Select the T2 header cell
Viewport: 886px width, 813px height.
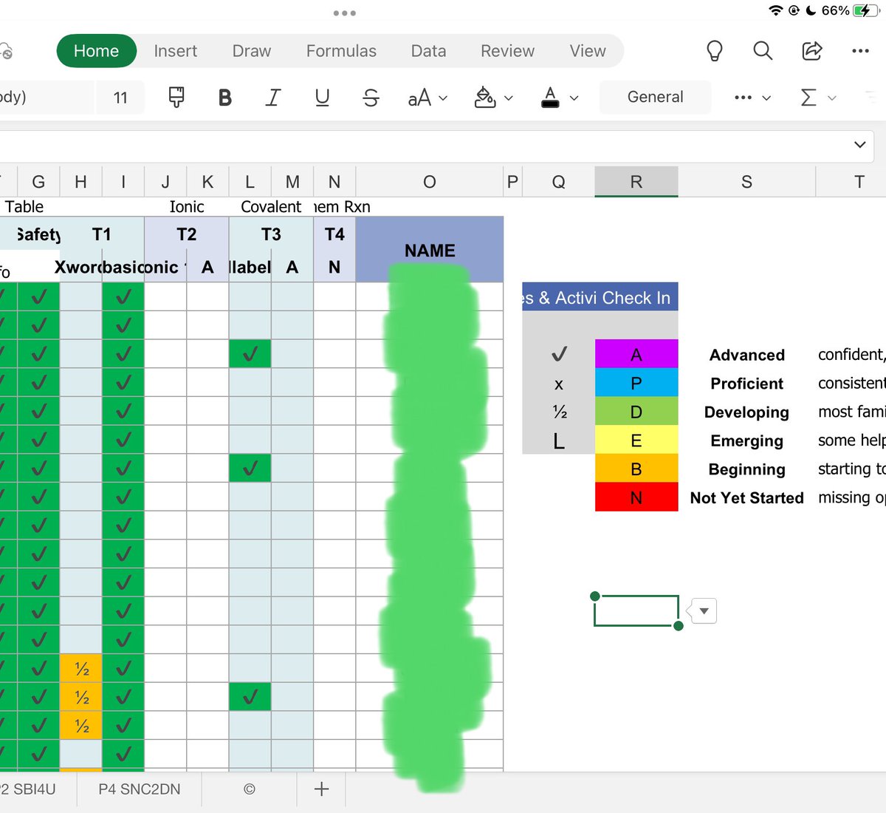pos(187,234)
